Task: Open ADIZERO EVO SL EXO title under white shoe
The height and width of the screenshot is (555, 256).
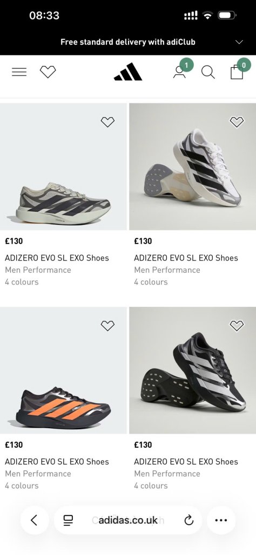Action: [186, 258]
